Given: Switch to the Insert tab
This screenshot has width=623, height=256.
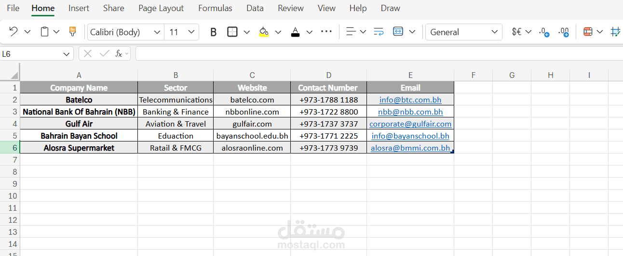Looking at the screenshot, I should pos(79,8).
